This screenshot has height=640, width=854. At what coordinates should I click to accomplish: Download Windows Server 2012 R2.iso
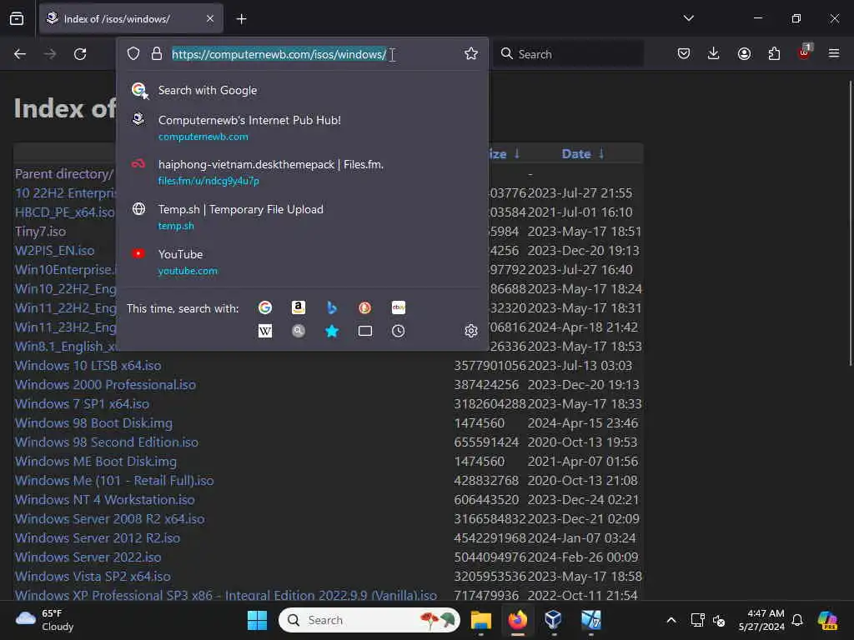pos(98,537)
